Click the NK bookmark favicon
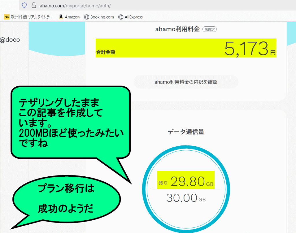Screen dimensions: 296x233 coord(7,17)
